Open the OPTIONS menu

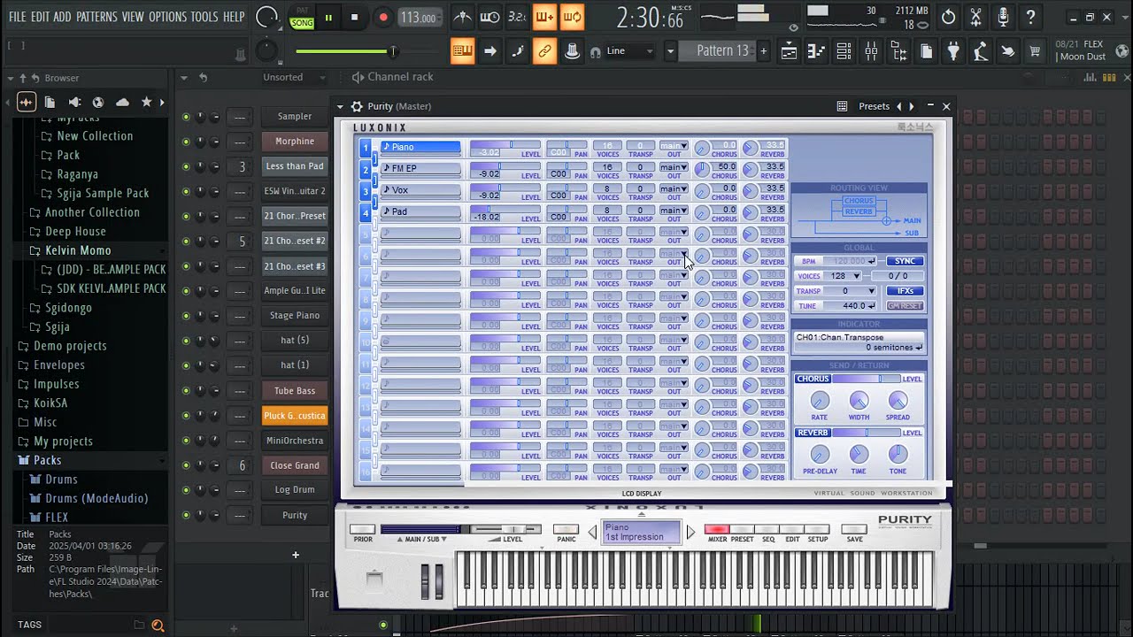tap(167, 17)
